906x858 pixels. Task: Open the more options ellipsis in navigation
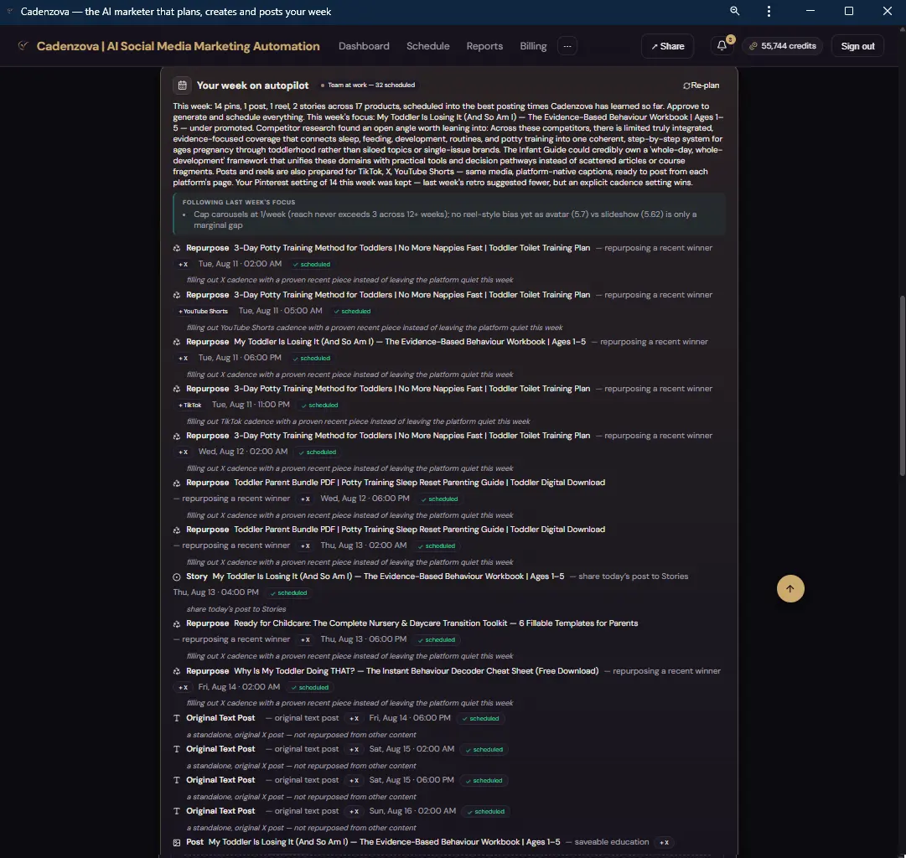(x=567, y=46)
